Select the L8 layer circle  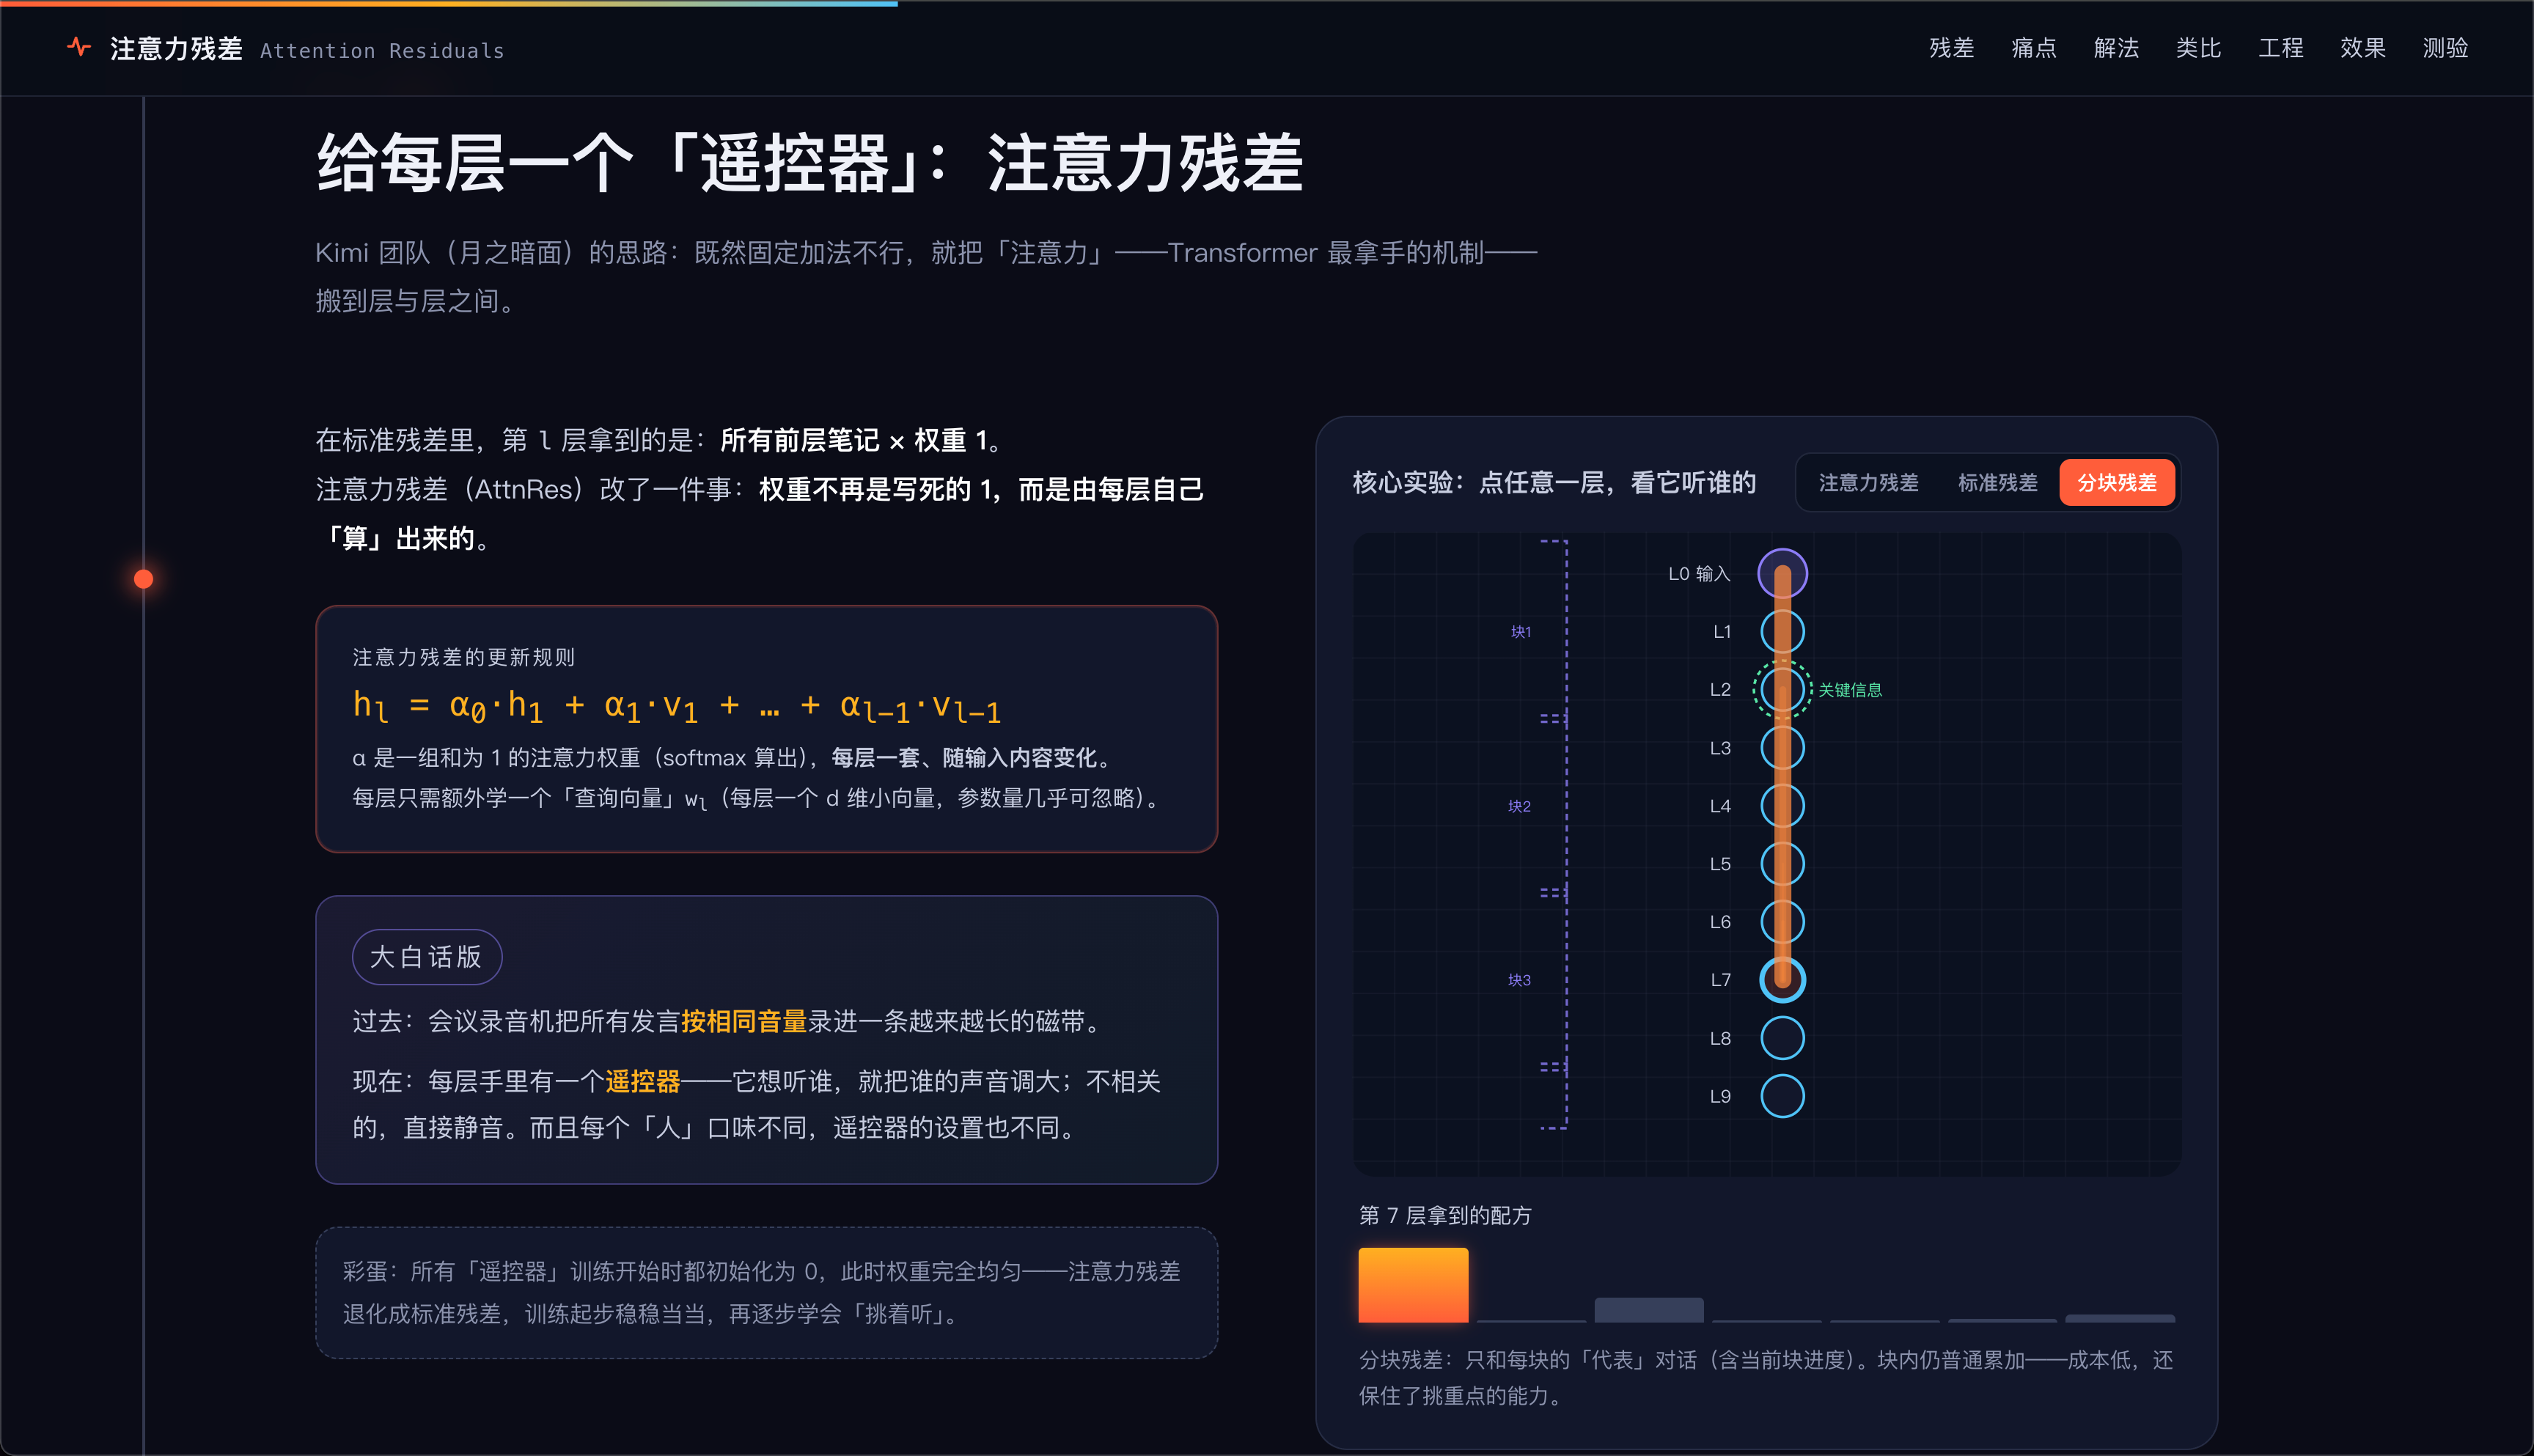(1782, 1038)
